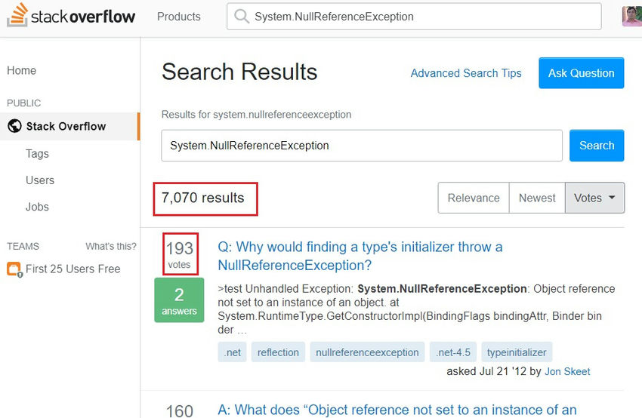Open the 'Object reference not set' answer link
This screenshot has height=418, width=642.
pos(397,410)
